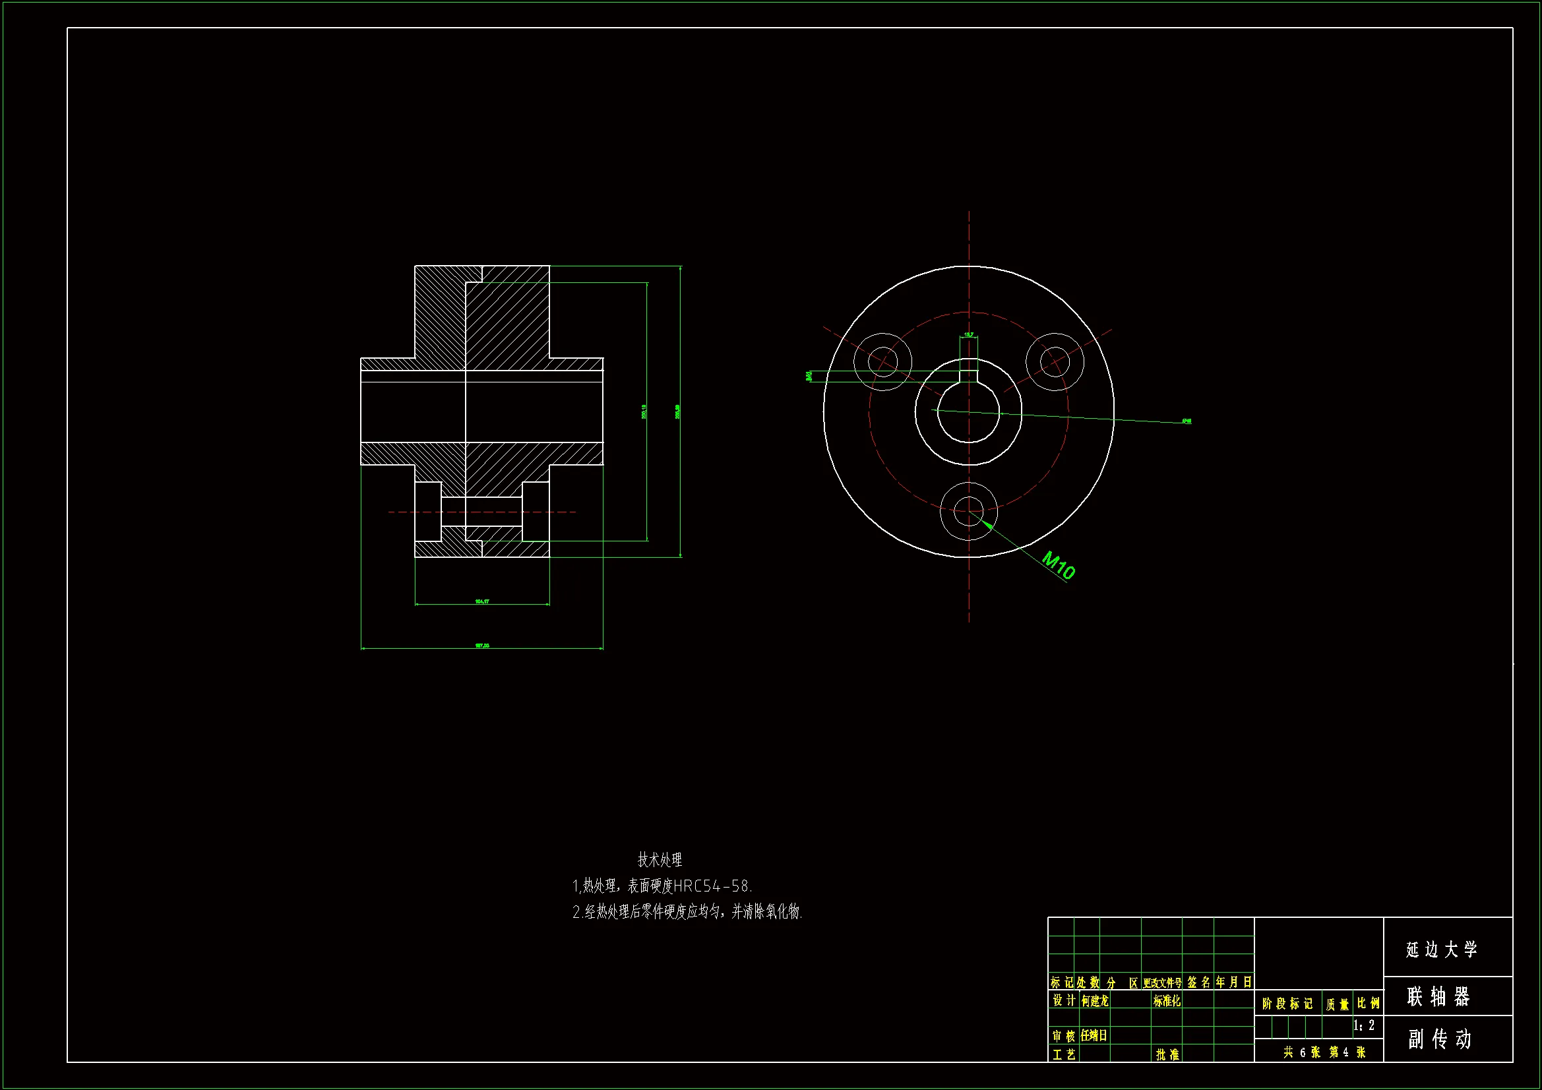Click the M10 thread callout label
Viewport: 1542px width, 1090px height.
(1059, 565)
